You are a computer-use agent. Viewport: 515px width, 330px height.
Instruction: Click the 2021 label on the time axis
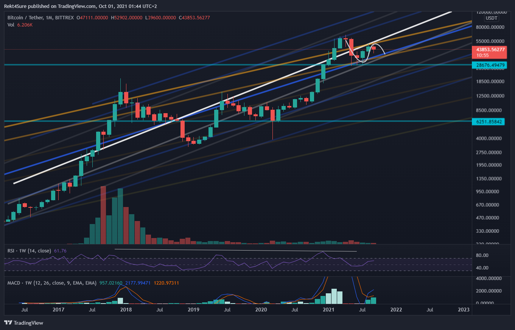pyautogui.click(x=329, y=310)
